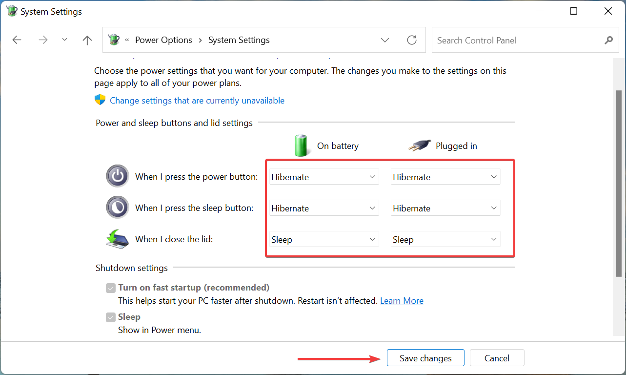Maximize the System Settings window

point(574,11)
